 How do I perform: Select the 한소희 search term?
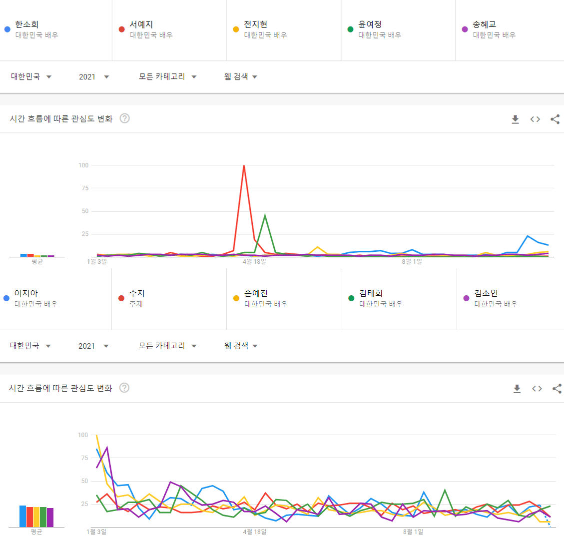pyautogui.click(x=26, y=24)
